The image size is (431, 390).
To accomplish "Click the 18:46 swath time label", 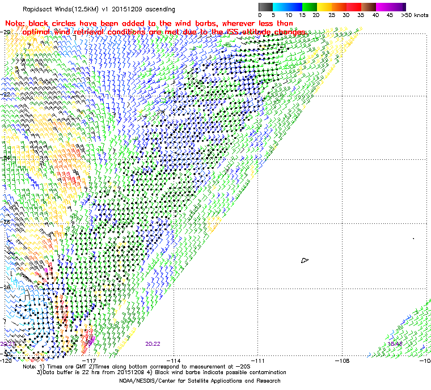I will (395, 344).
